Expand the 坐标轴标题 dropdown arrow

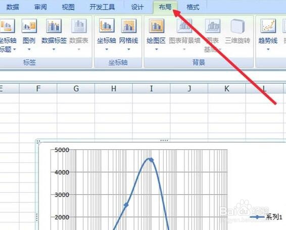click(x=15, y=49)
